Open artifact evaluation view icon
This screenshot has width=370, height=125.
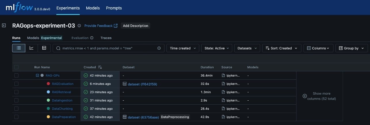(44, 48)
